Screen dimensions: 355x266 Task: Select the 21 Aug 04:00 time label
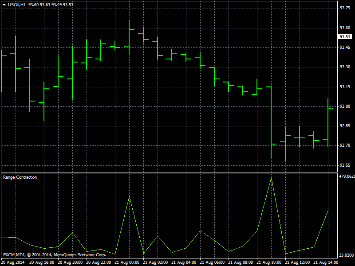[x=184, y=262]
